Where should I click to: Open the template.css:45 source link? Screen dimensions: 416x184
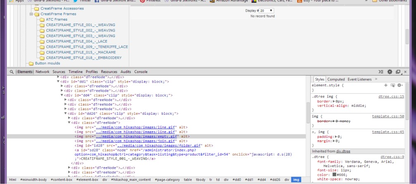(388, 132)
